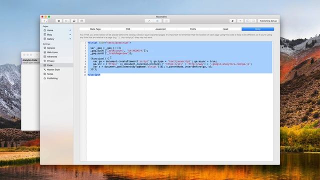Click the opening script tag line
This screenshot has width=320, height=180.
coord(109,42)
